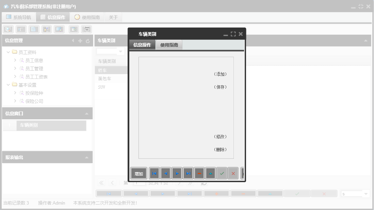Click the teal triangle edit button in dialog

[210, 173]
